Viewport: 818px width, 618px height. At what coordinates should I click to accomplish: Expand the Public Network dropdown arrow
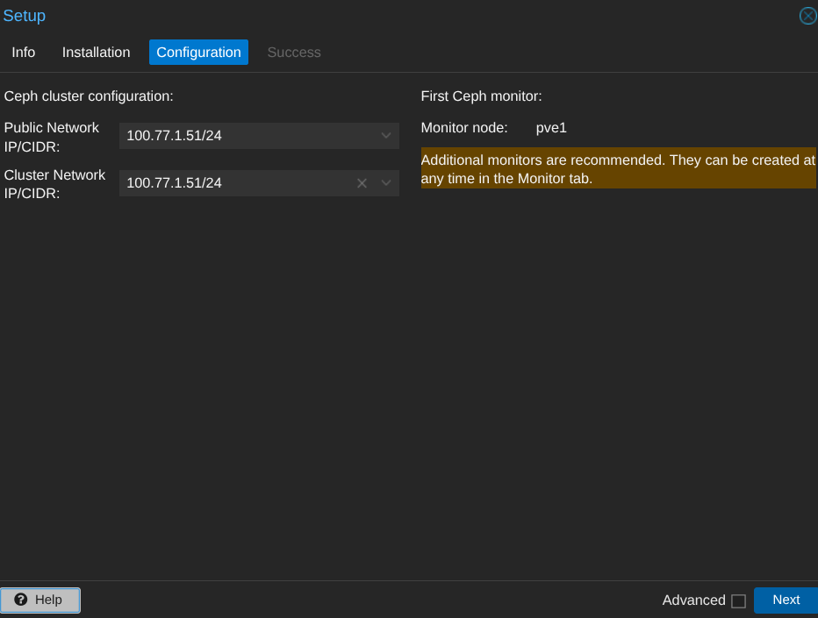pyautogui.click(x=386, y=136)
